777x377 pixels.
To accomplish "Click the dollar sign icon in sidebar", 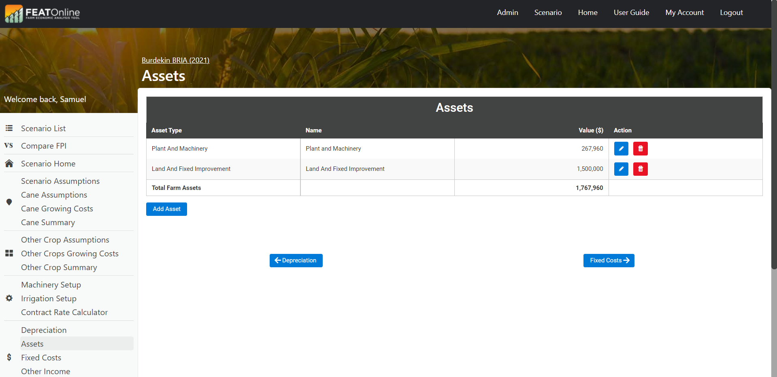I will click(9, 357).
